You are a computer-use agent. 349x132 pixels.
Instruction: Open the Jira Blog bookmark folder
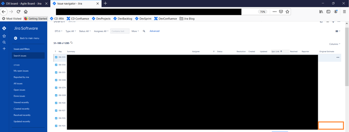(187, 19)
